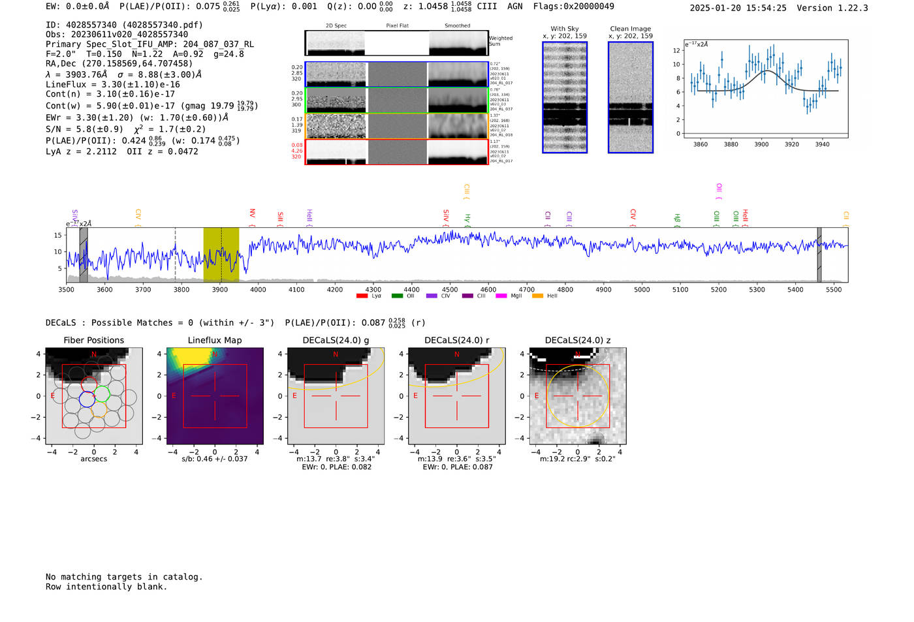The height and width of the screenshot is (622, 914).
Task: Click the Cont(n) = 3.10 line
Action: pyautogui.click(x=110, y=94)
